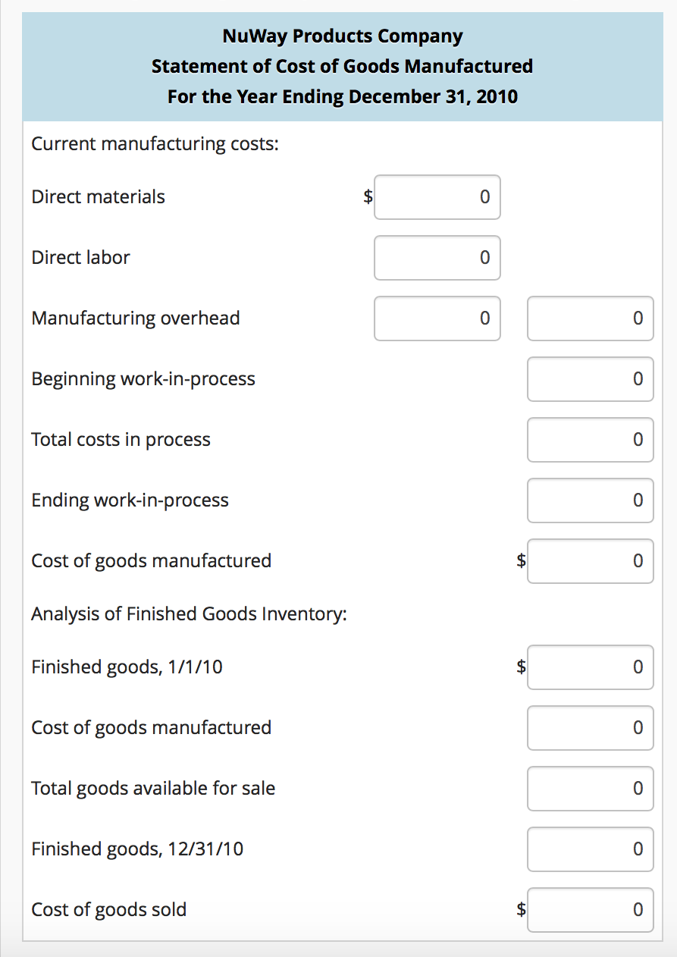Click the first Cost of goods manufactured field with dollar sign

[x=591, y=561]
